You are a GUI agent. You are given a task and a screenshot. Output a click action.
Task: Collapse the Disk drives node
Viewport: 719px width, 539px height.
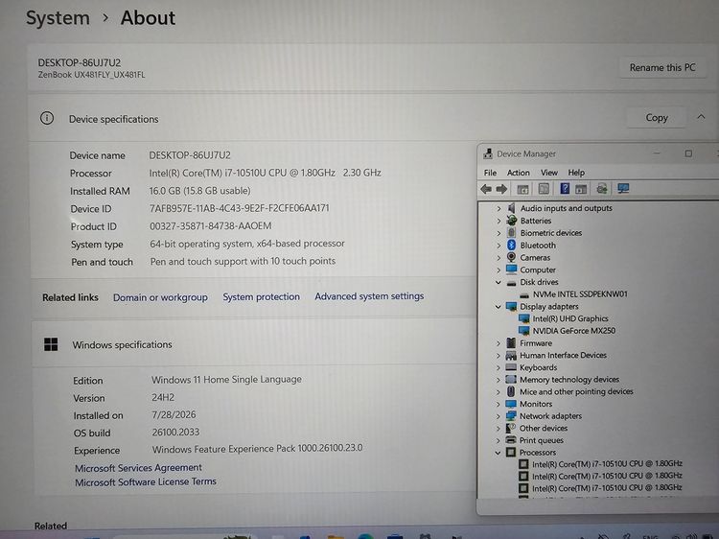tap(499, 282)
